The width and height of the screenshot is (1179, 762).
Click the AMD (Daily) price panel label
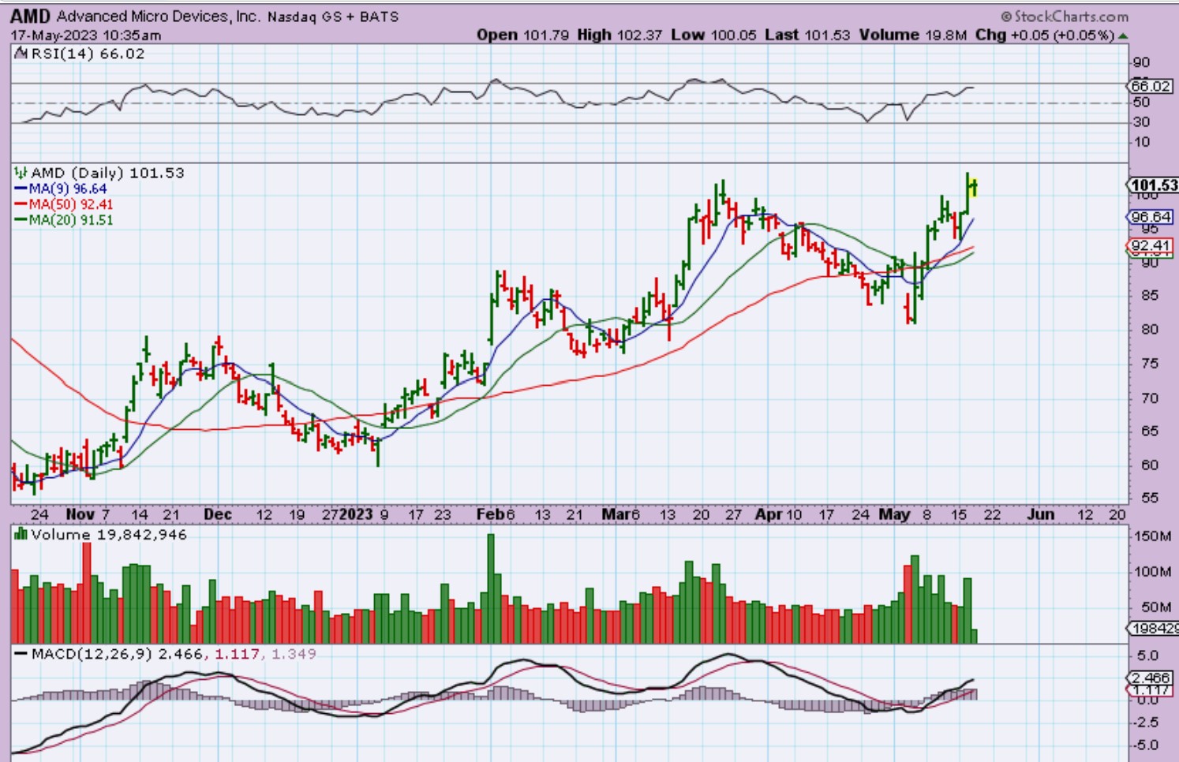click(x=107, y=173)
